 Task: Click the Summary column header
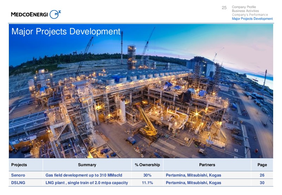pyautogui.click(x=87, y=165)
